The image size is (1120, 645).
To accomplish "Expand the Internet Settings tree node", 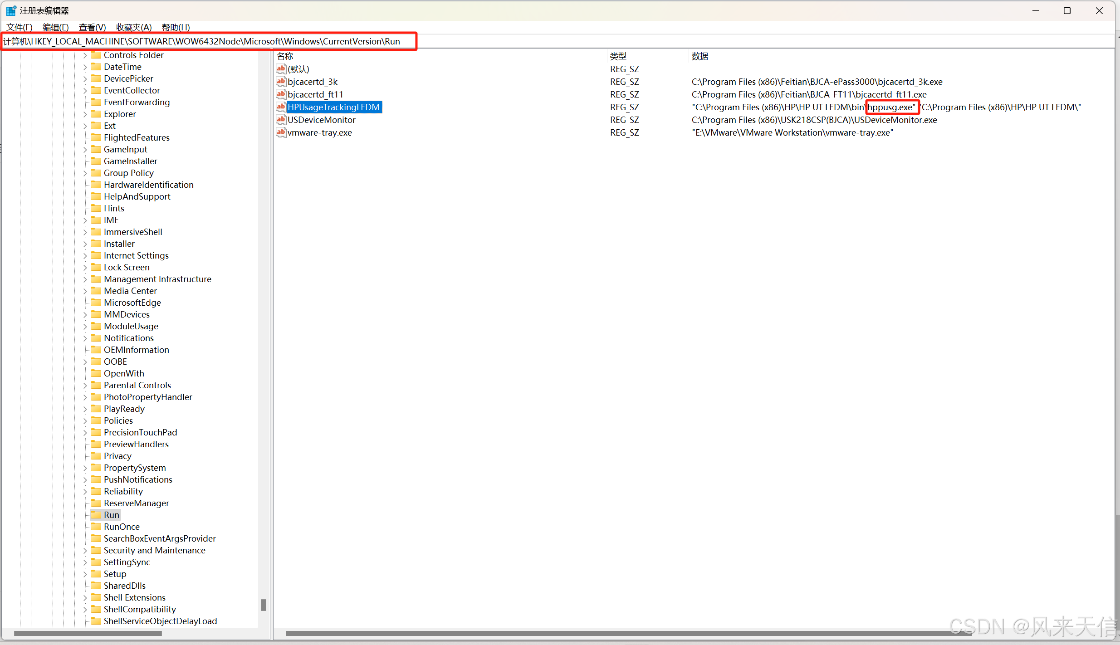I will coord(85,255).
